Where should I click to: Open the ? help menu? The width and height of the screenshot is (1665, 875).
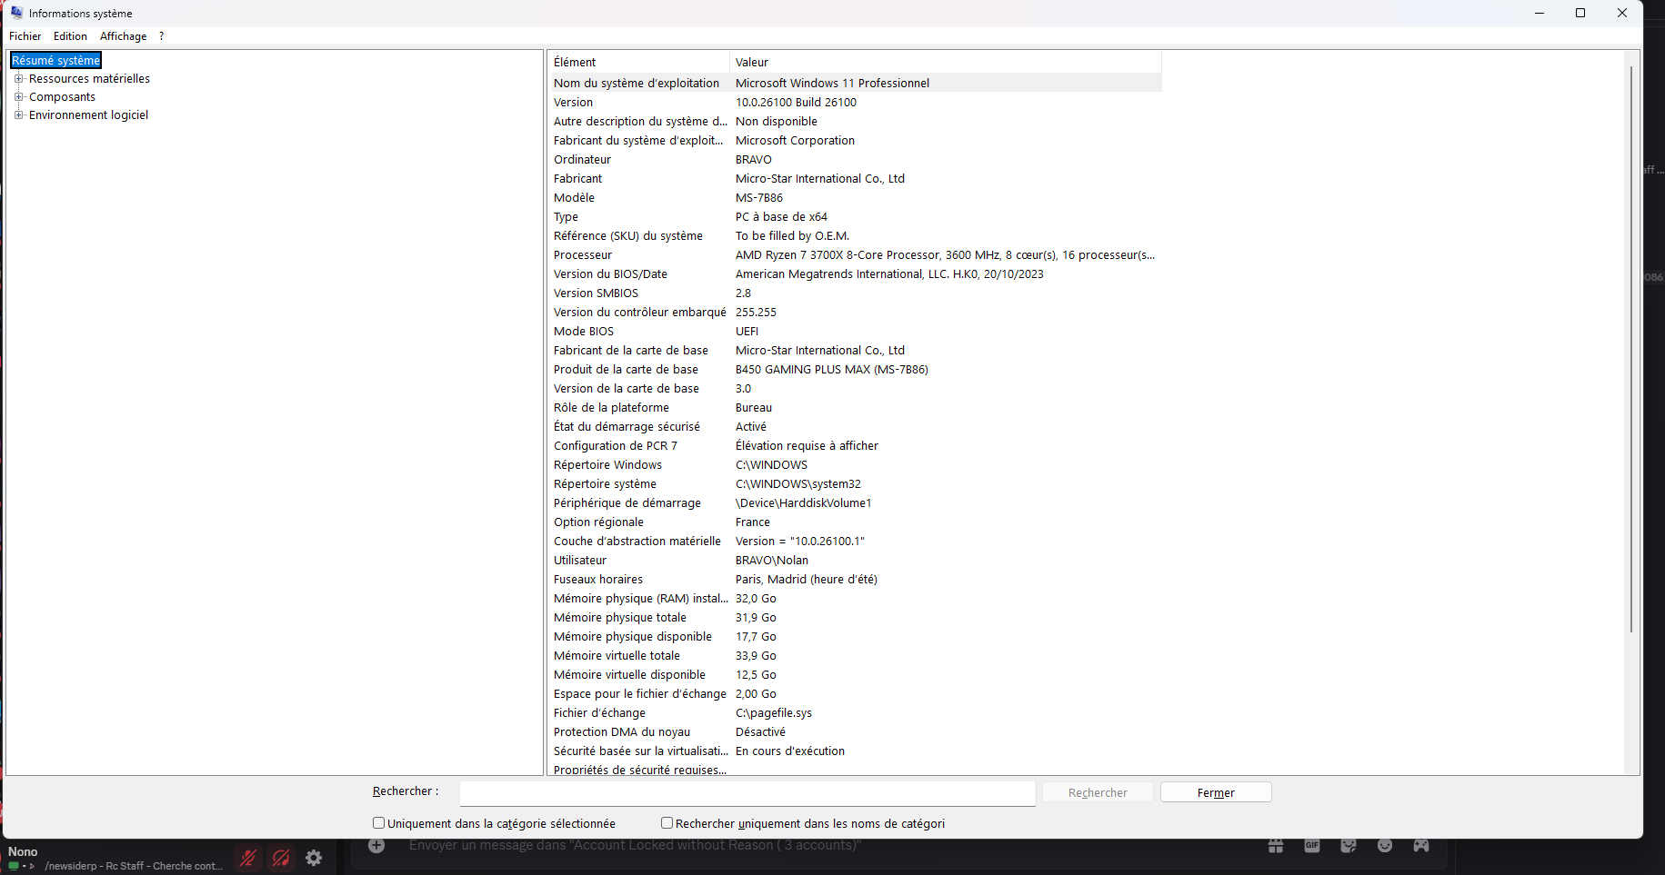click(161, 36)
